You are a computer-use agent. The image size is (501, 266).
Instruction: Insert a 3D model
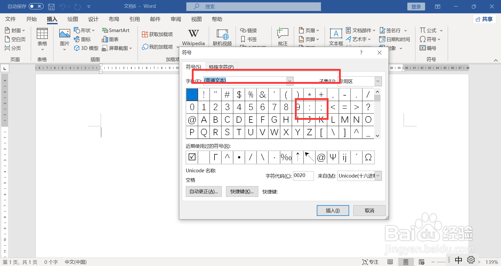click(86, 48)
